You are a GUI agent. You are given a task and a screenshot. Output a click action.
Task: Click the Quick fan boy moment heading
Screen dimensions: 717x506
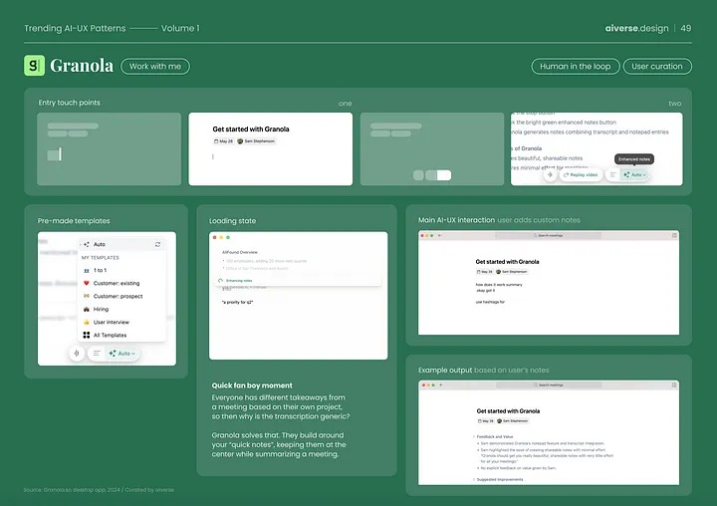(252, 385)
